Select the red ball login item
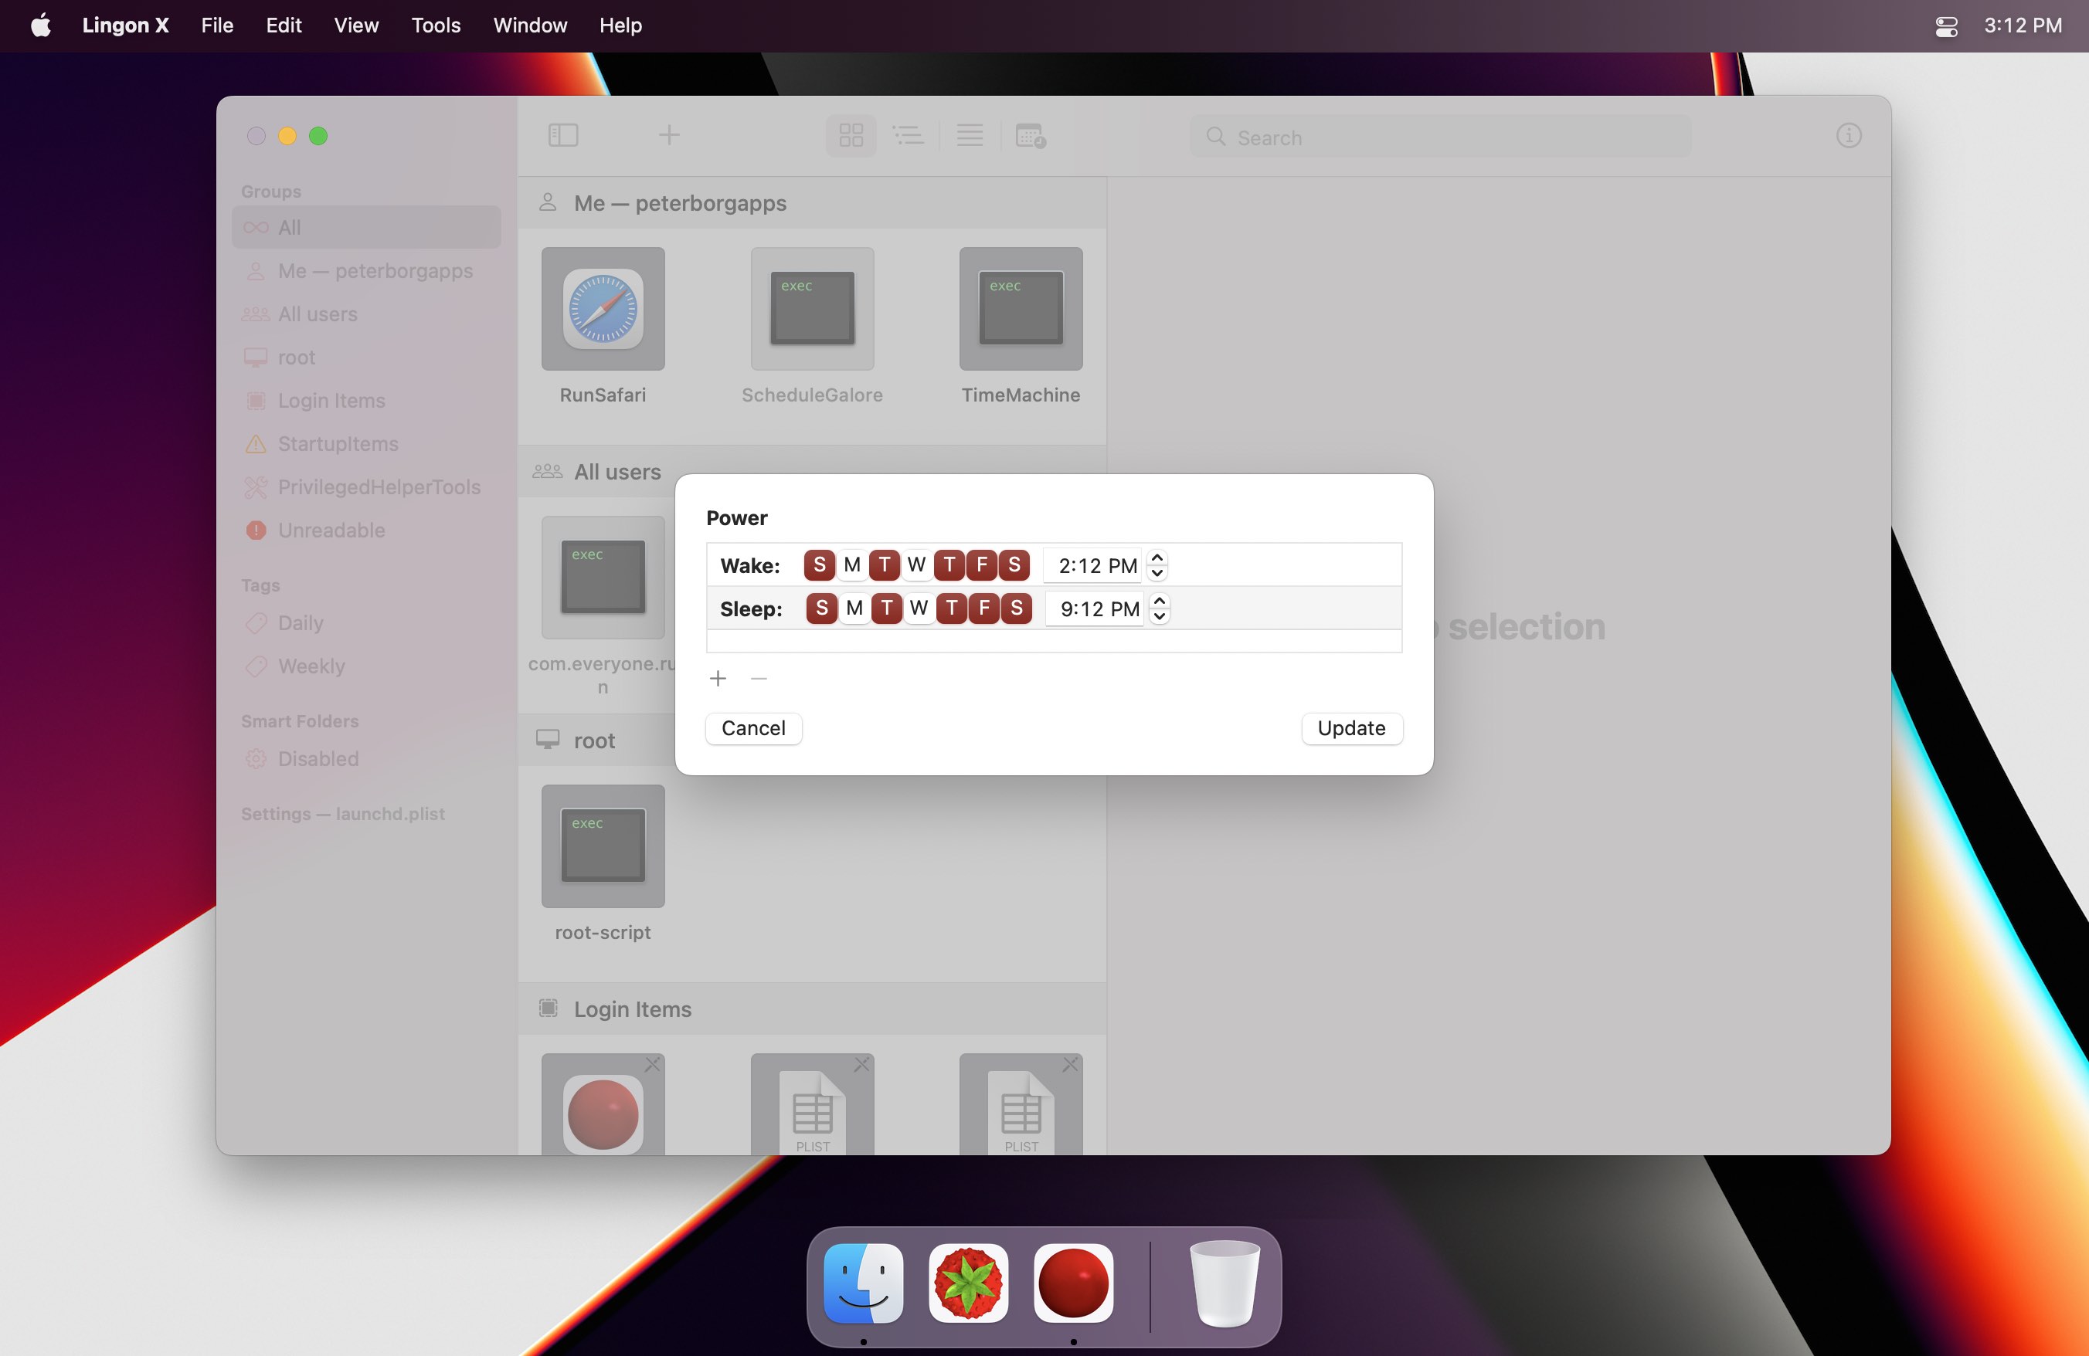This screenshot has height=1356, width=2089. [603, 1105]
